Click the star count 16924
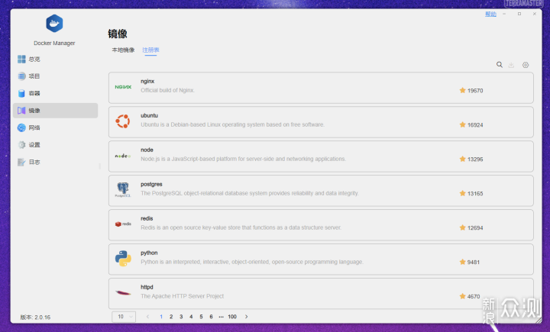 click(x=475, y=125)
